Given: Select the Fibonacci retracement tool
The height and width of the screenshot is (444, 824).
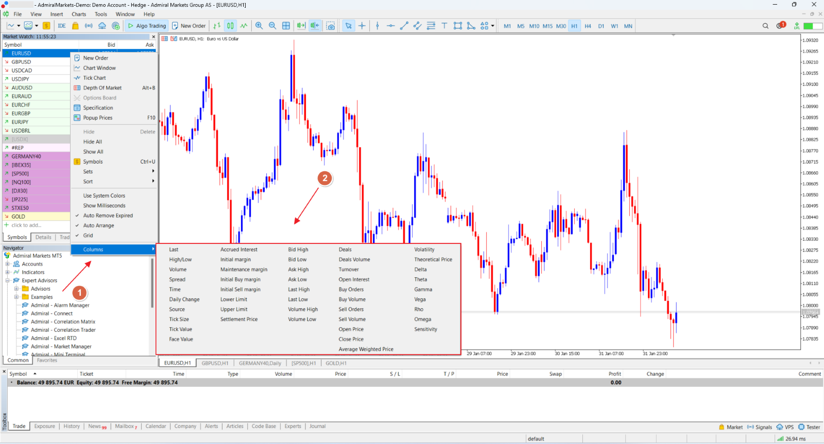Looking at the screenshot, I should tap(431, 26).
